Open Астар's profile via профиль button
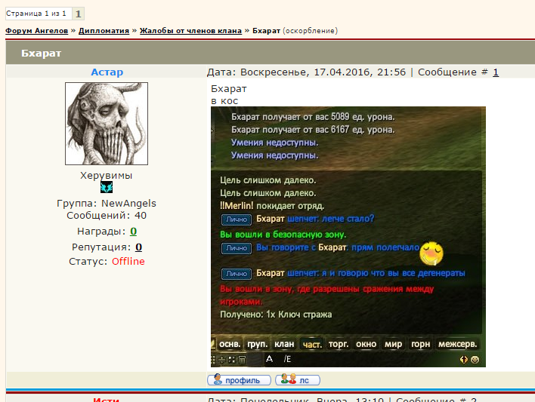The image size is (535, 402). coord(237,380)
